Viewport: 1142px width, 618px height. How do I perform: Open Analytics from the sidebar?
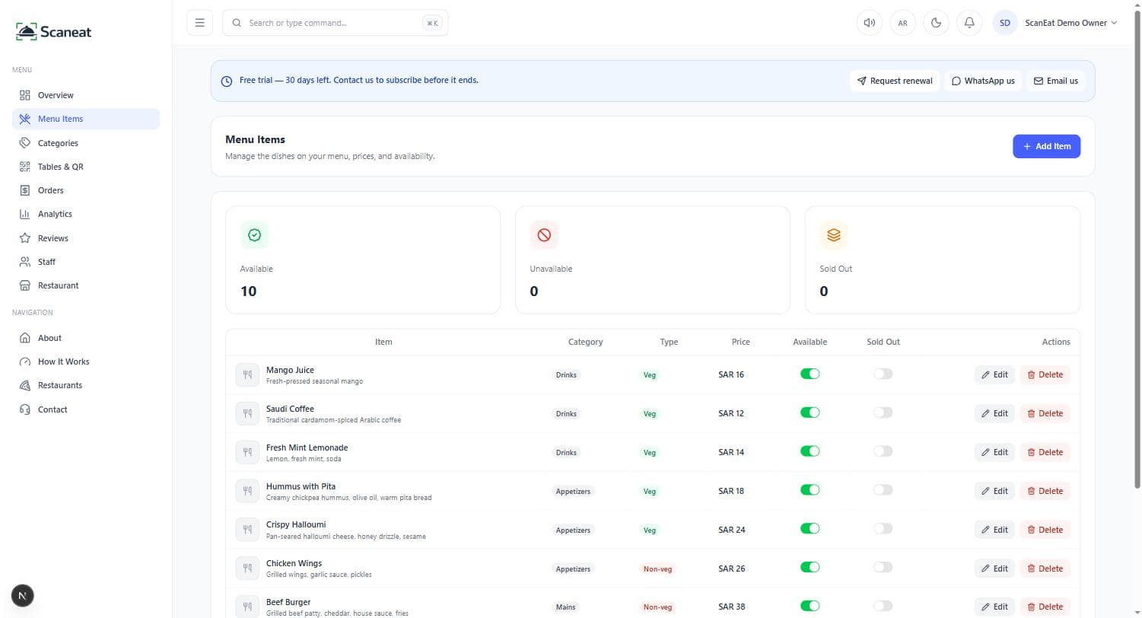point(86,214)
